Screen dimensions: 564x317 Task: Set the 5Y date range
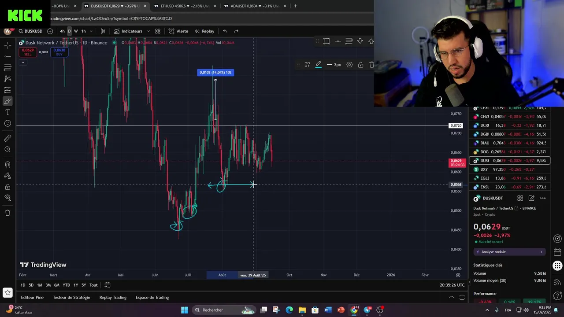pyautogui.click(x=84, y=285)
